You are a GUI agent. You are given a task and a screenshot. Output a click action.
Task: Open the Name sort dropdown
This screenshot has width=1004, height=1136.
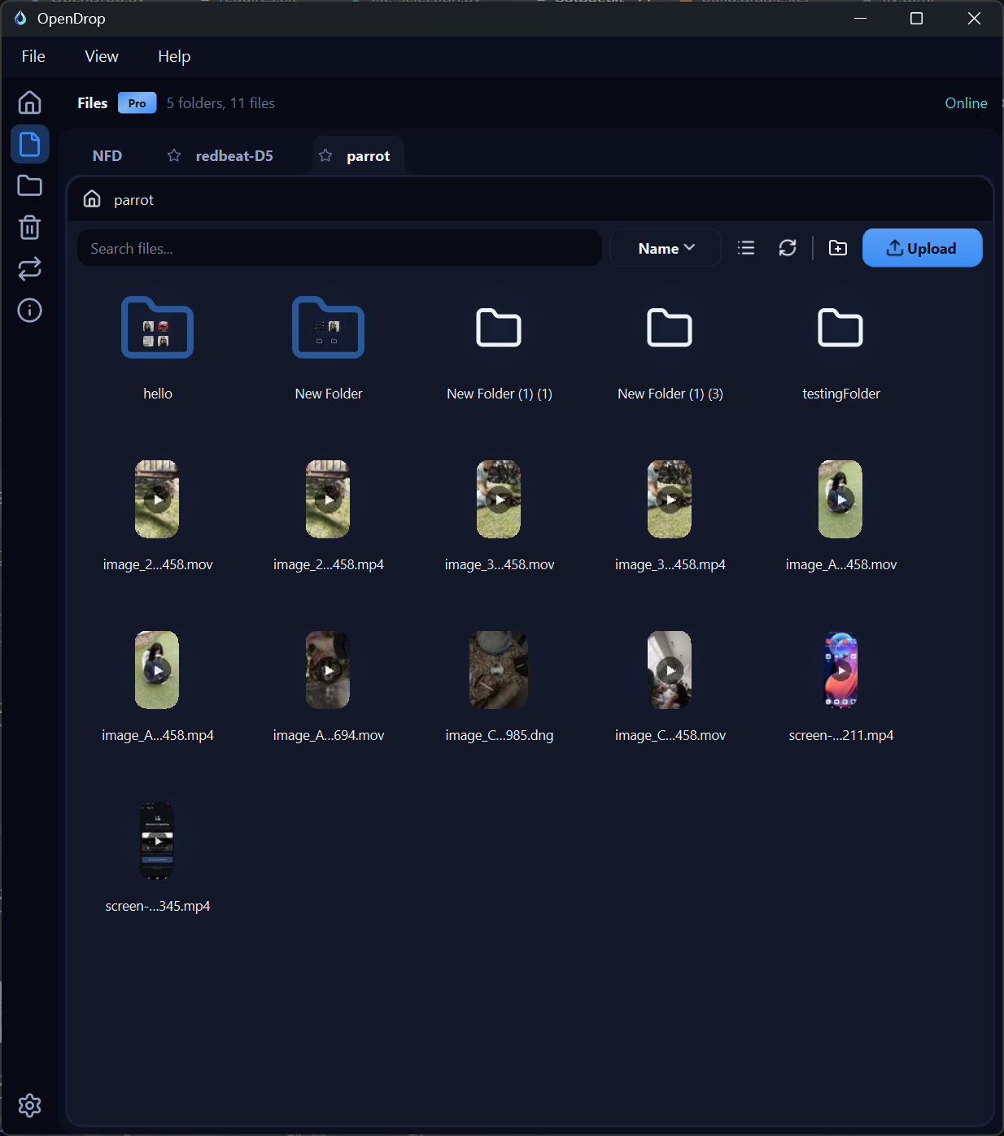666,248
